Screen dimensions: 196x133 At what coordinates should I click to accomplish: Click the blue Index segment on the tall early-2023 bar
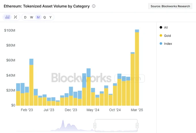(x=31, y=62)
